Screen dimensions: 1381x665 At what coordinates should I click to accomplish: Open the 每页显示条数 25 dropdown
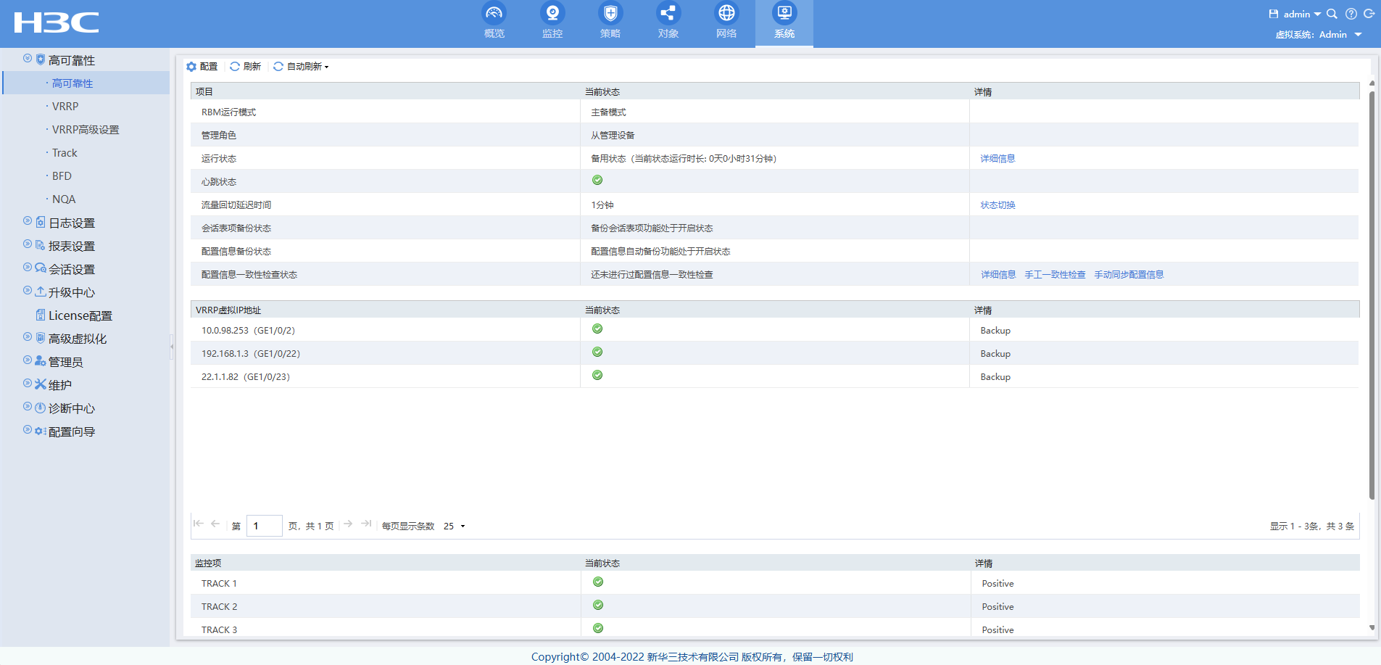tap(455, 526)
